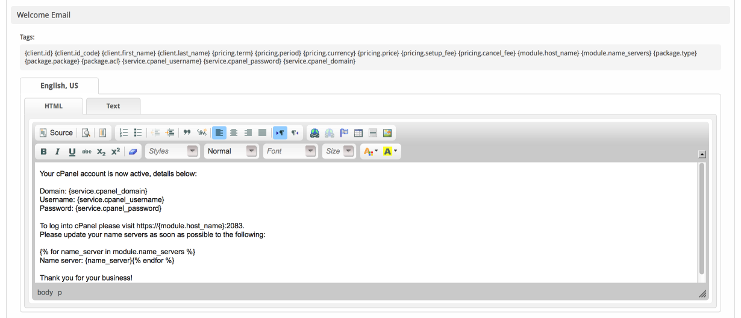The width and height of the screenshot is (741, 318).
Task: Click the insert link globe icon
Action: [314, 132]
